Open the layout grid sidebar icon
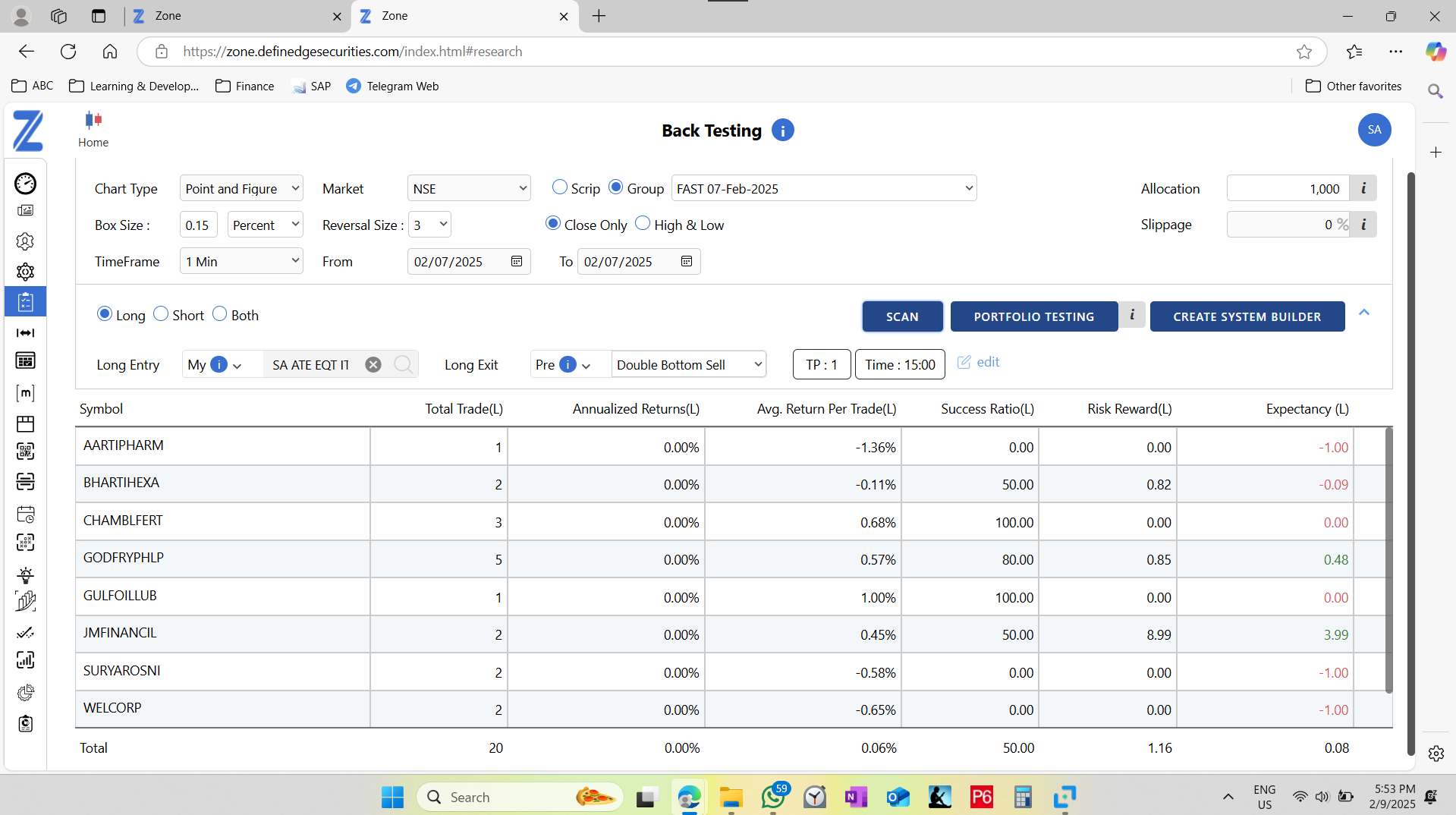 (x=25, y=423)
